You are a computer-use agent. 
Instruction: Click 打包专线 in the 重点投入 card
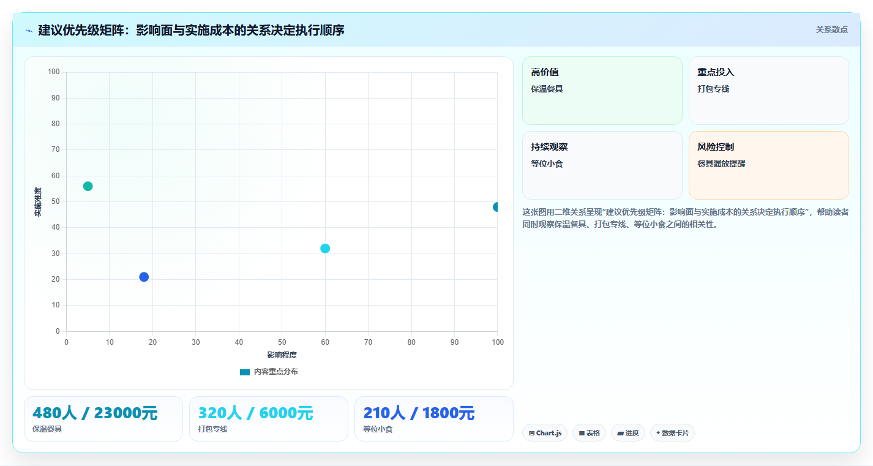pos(713,89)
